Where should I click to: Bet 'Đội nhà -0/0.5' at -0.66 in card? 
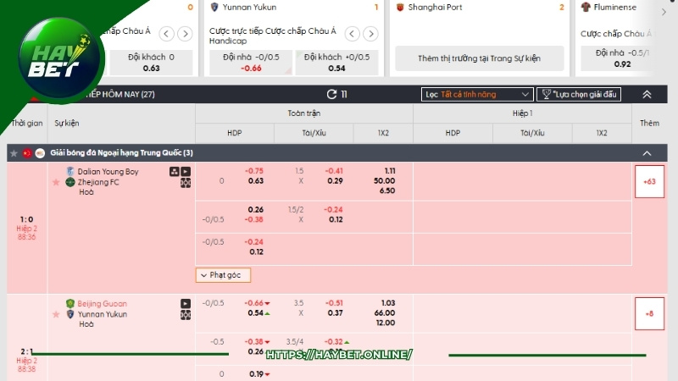[251, 63]
